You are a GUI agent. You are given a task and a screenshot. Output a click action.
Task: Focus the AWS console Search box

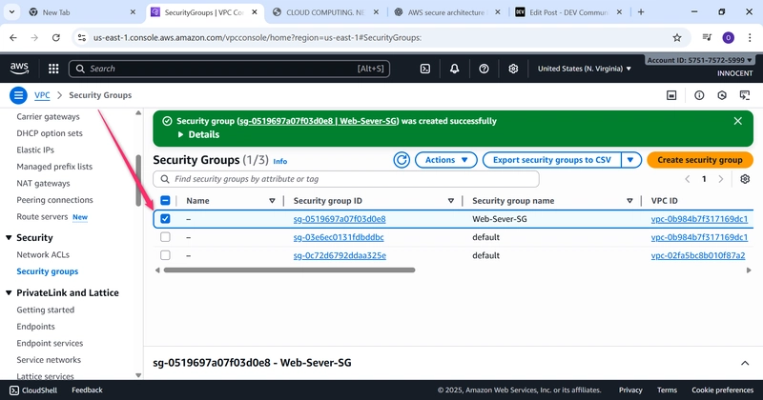(229, 69)
